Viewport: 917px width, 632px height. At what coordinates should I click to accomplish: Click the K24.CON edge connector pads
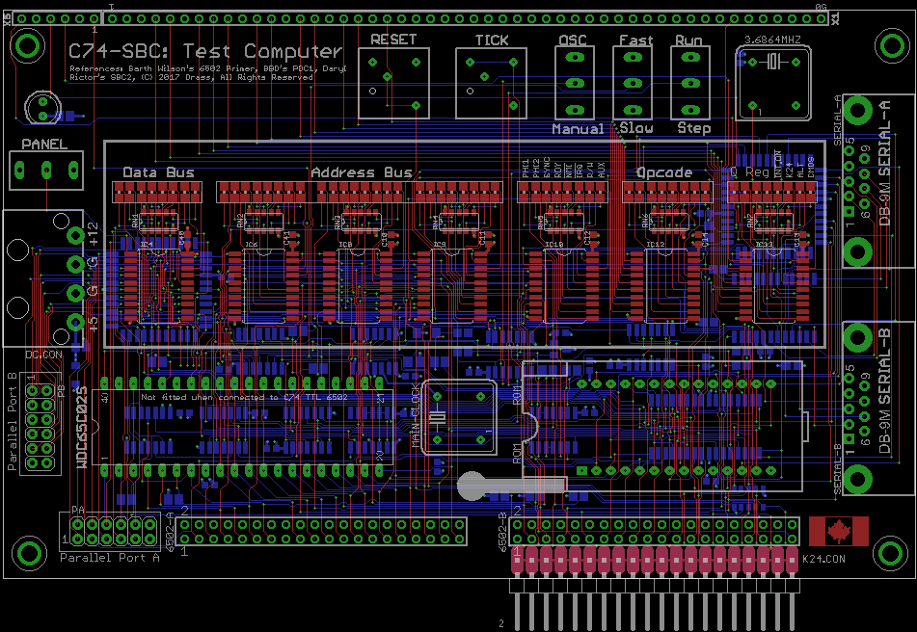coord(655,562)
